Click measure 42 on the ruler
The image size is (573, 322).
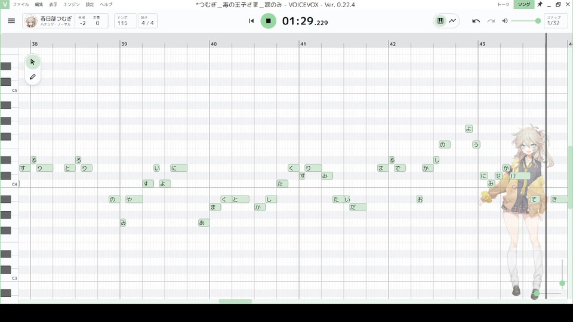click(x=393, y=44)
